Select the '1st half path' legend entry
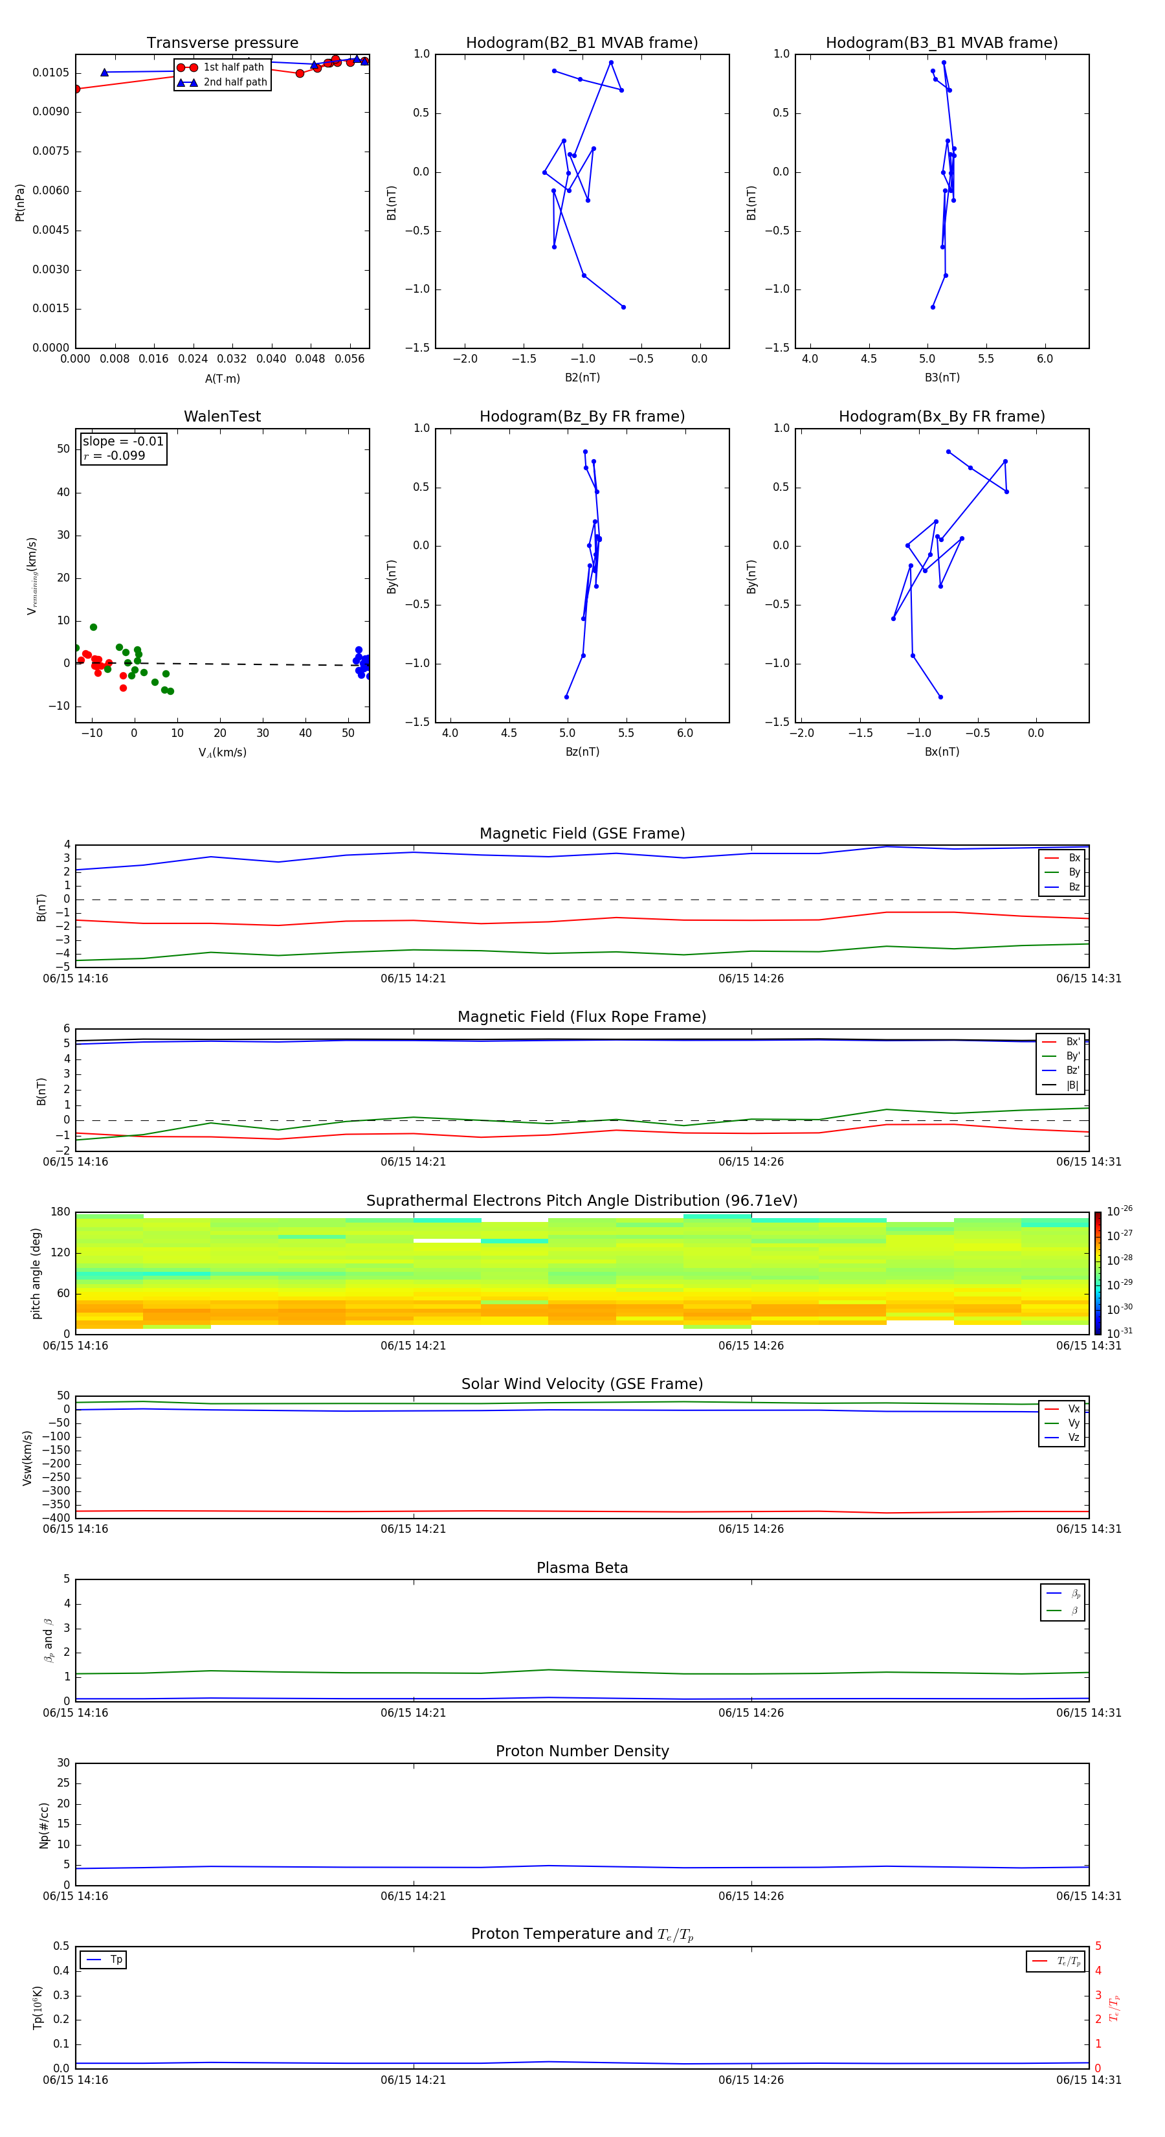The image size is (1165, 2137). [221, 67]
